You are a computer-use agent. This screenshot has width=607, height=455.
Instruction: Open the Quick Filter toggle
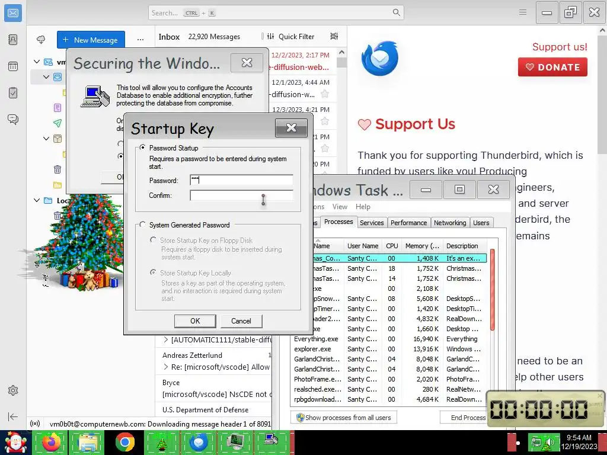coord(290,36)
